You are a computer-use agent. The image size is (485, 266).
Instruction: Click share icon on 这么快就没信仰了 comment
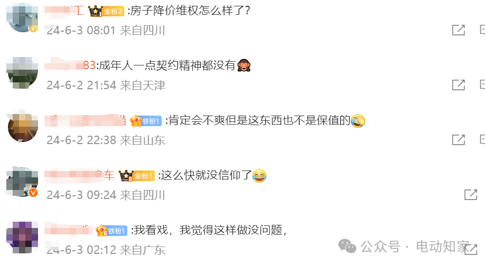(471, 195)
